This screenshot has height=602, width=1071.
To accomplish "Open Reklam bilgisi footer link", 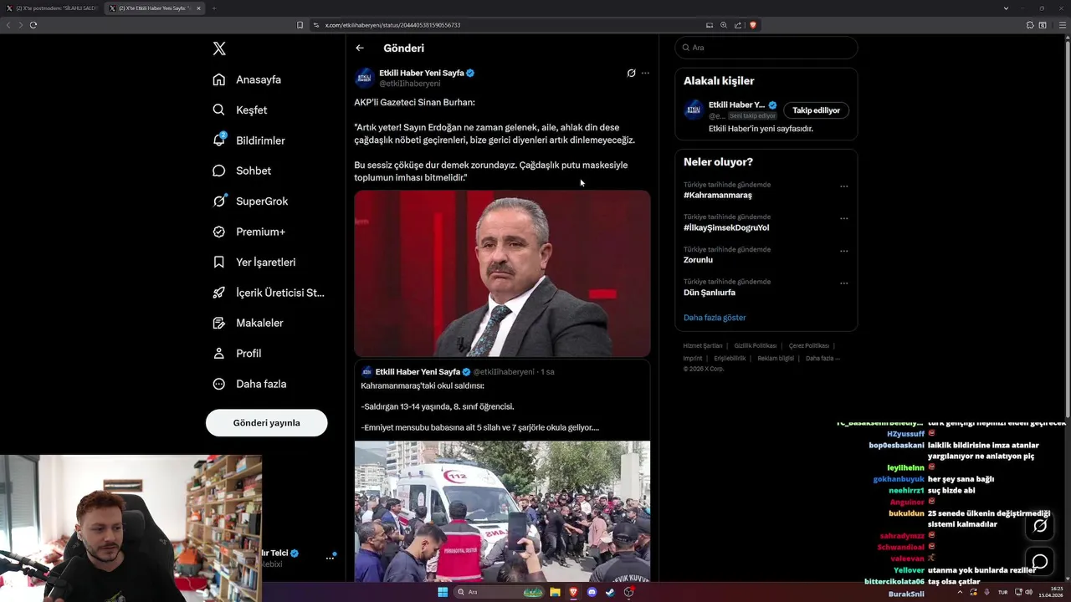I will (x=776, y=358).
